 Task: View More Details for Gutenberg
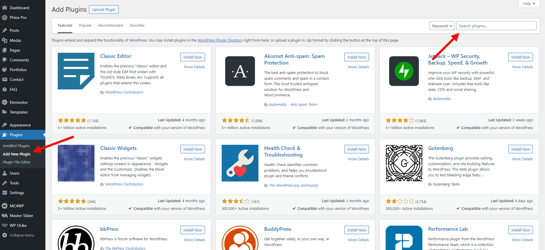523,159
